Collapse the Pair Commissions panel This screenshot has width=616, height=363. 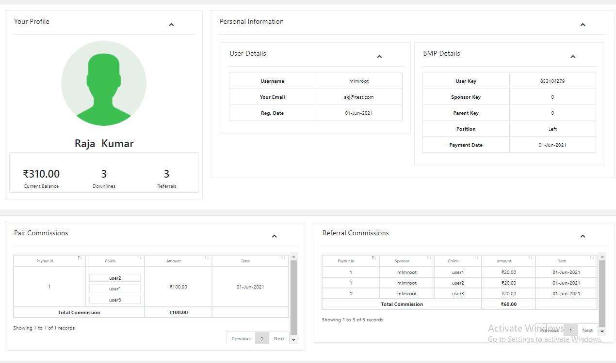(274, 236)
